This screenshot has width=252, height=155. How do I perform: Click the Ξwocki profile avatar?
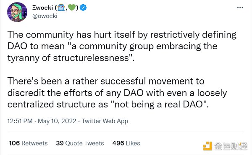point(17,12)
